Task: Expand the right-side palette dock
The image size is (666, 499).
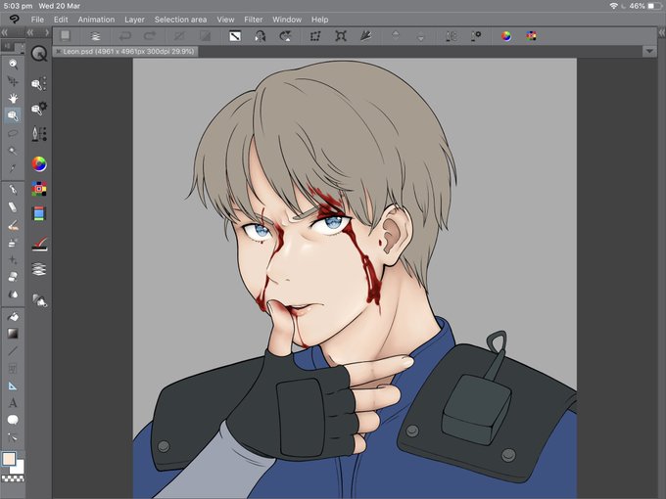Action: pos(662,32)
